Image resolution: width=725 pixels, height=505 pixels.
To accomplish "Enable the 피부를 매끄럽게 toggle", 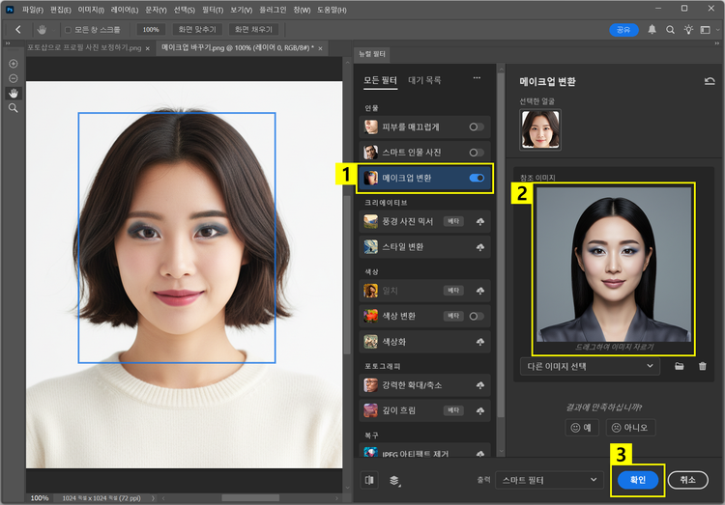I will click(x=476, y=126).
